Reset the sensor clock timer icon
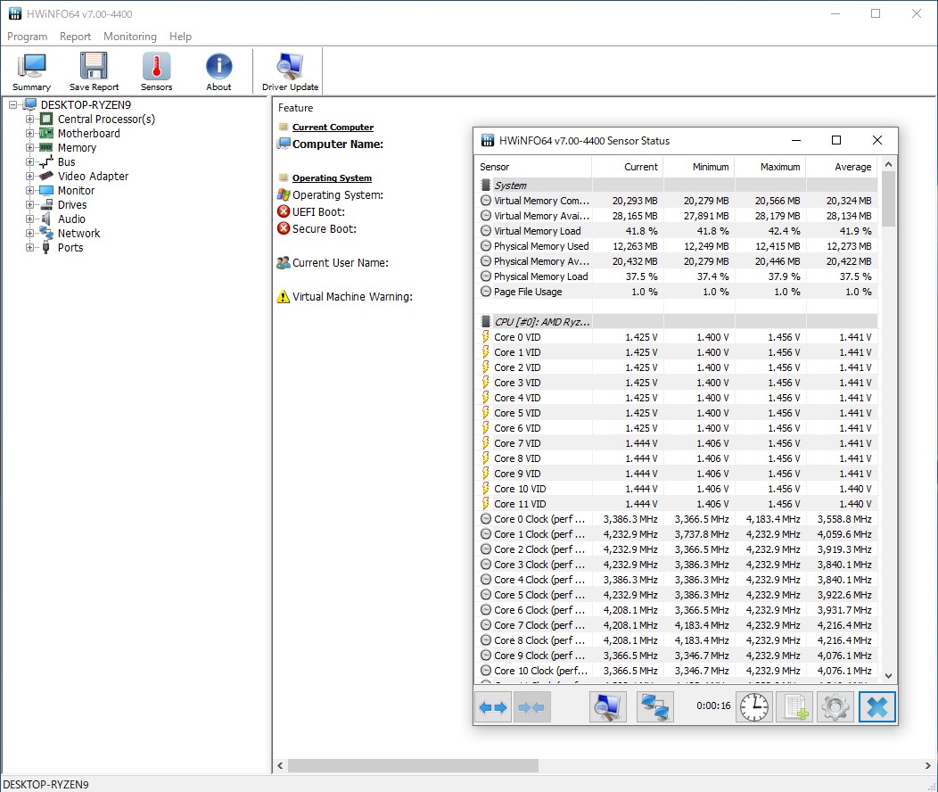The width and height of the screenshot is (938, 792). 753,707
